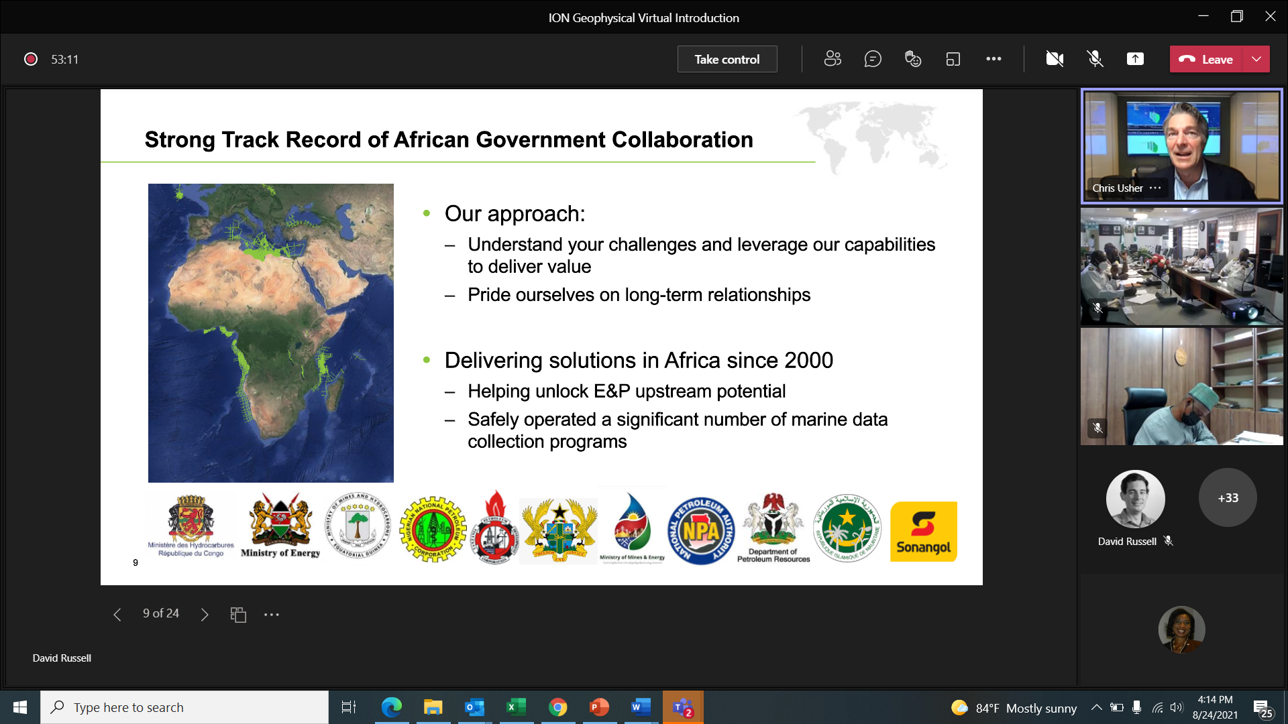The width and height of the screenshot is (1288, 724).
Task: Click the share content icon
Action: [x=1135, y=59]
